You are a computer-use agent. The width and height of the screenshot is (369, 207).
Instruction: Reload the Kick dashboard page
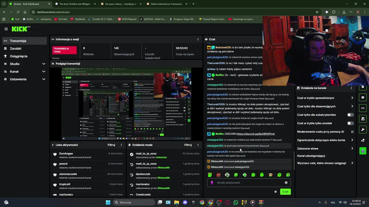tap(18, 12)
